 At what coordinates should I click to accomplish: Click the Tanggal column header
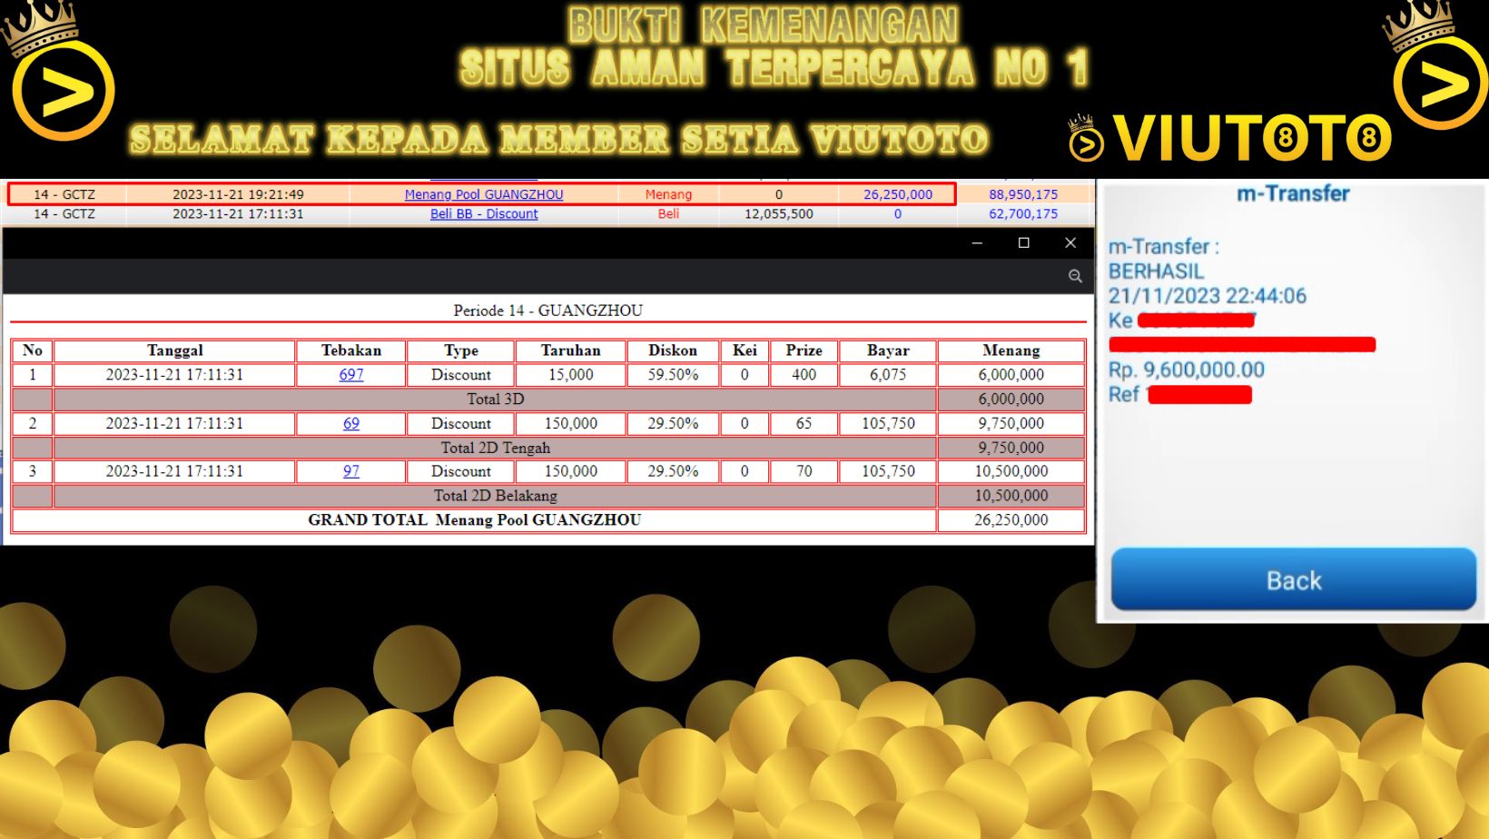pos(175,350)
